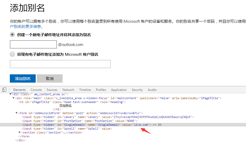Image resolution: width=246 pixels, height=142 pixels.
Task: Click the blue 添加别名 button
Action: pos(23,78)
